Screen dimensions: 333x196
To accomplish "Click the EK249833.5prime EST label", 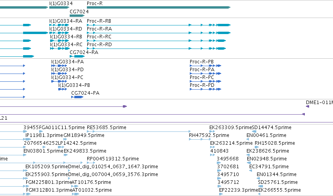I will [85, 151].
